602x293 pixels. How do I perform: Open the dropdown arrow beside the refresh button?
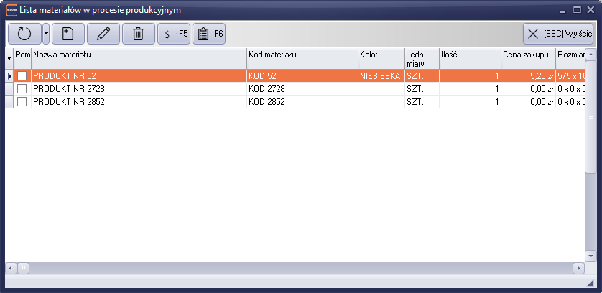coord(46,33)
